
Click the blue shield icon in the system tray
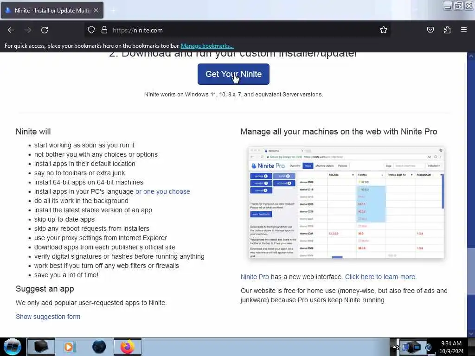pos(406,347)
